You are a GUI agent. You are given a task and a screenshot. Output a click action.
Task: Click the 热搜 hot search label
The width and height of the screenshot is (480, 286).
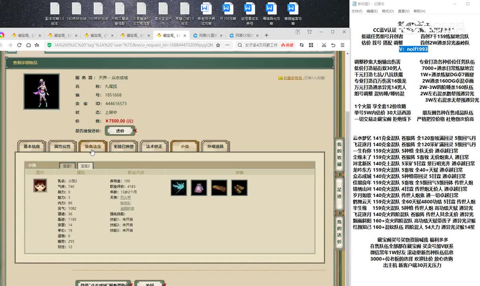287,45
